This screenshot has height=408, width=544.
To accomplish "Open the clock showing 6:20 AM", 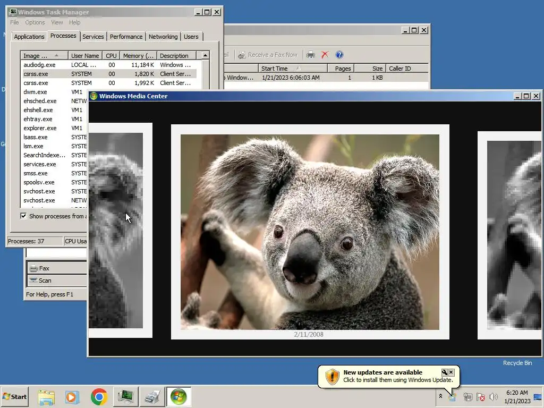I will (517, 396).
